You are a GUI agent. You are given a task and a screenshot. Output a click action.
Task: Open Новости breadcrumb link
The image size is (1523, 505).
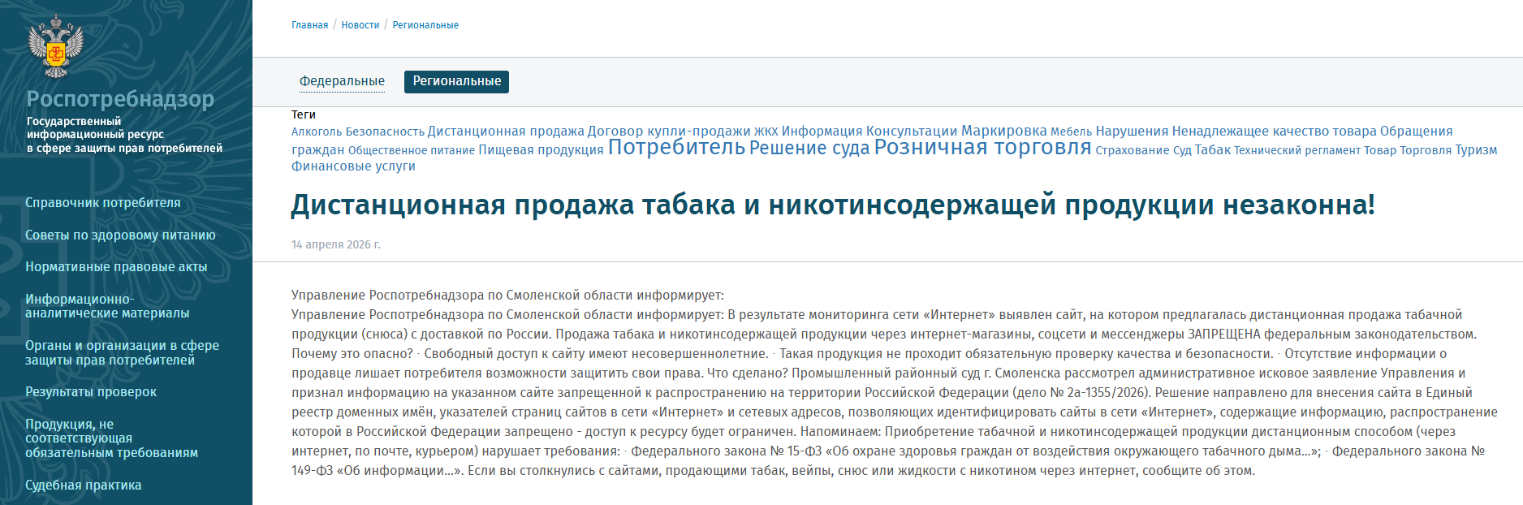point(360,25)
